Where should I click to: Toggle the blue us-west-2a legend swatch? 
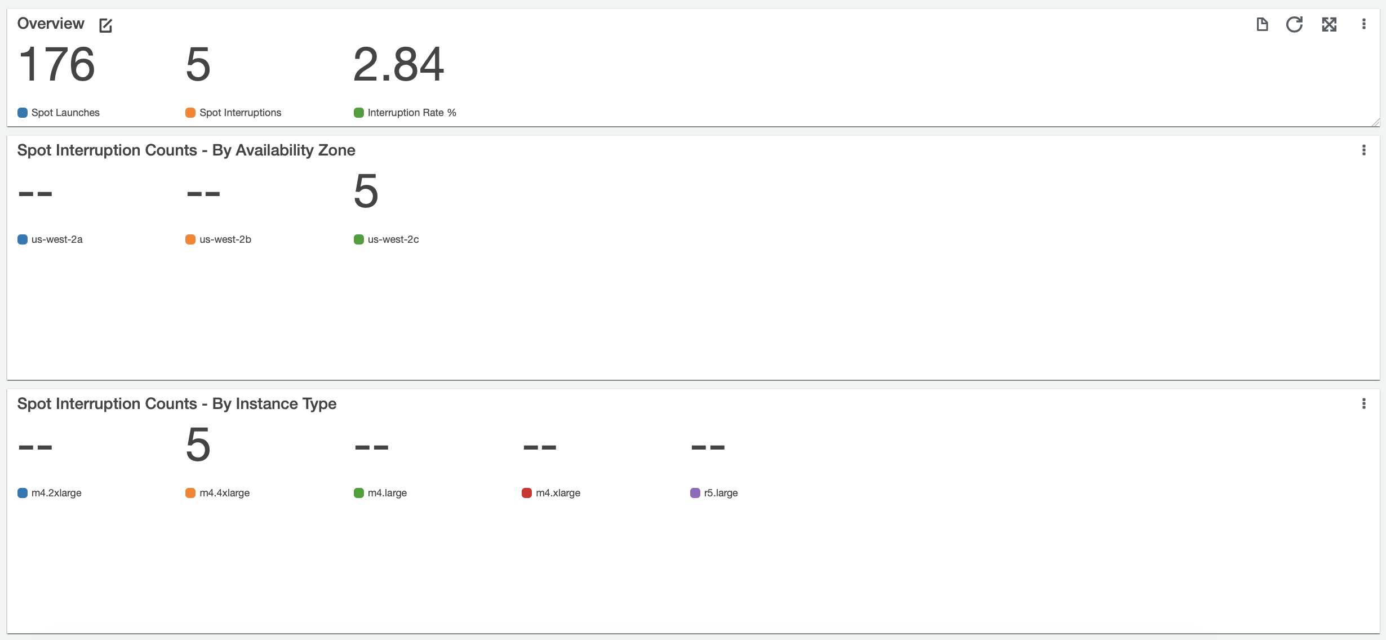coord(23,239)
